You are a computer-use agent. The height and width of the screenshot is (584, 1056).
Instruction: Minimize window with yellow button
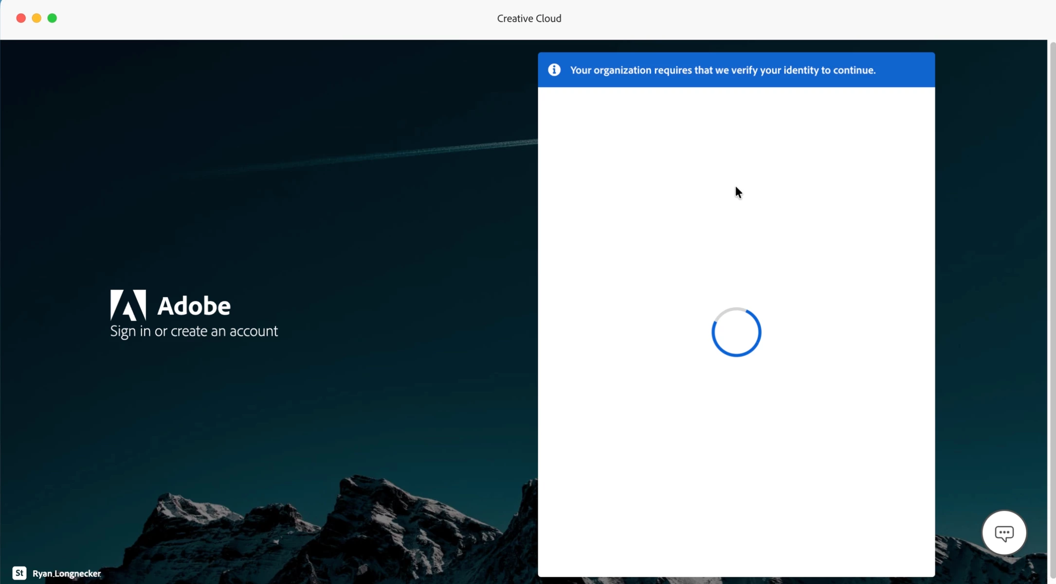(36, 18)
